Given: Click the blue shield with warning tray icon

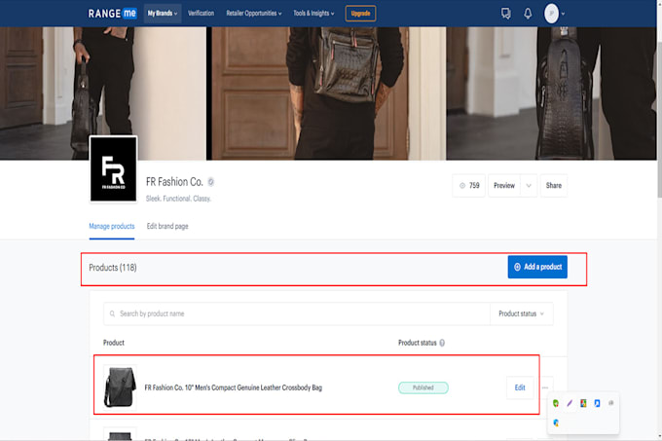Looking at the screenshot, I should [x=556, y=423].
